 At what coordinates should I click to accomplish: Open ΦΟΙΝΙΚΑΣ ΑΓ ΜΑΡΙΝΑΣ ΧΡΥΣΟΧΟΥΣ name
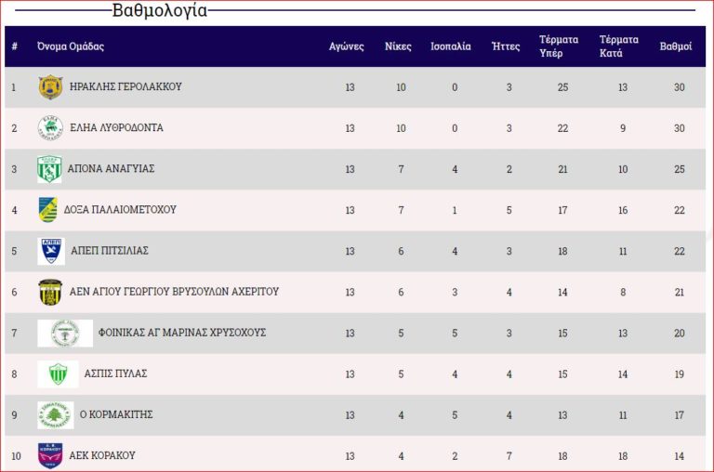tap(182, 333)
